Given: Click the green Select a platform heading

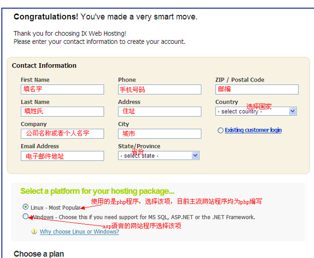Looking at the screenshot, I should [x=97, y=191].
